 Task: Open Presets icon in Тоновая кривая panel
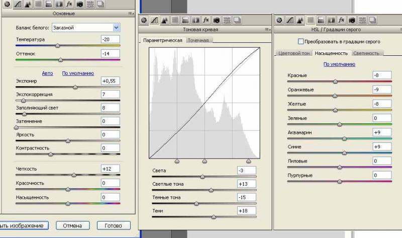tap(227, 20)
